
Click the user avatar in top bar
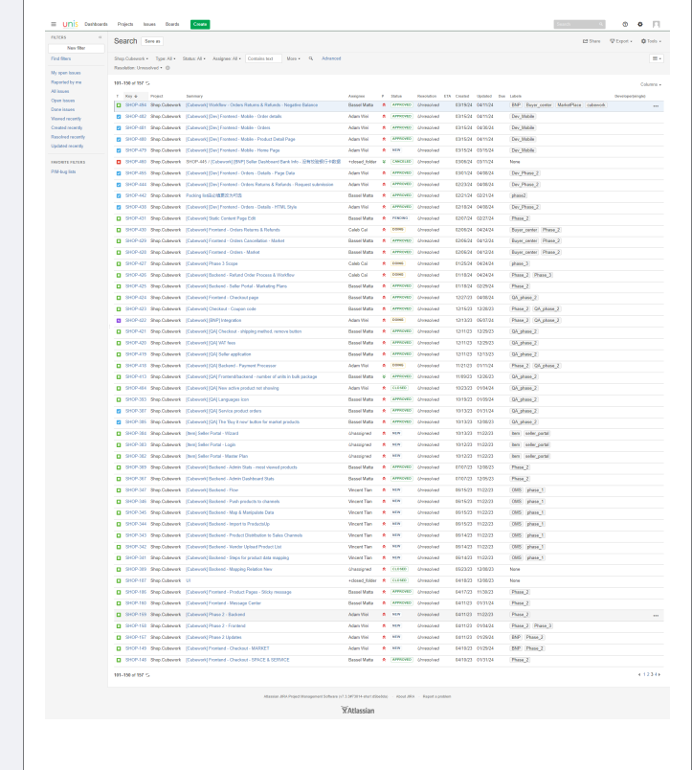coord(657,23)
